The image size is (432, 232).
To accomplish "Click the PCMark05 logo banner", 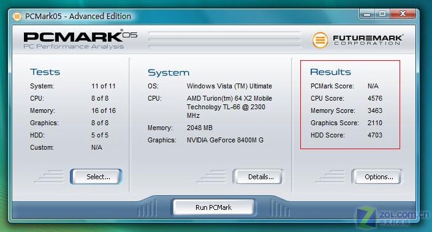I will 80,39.
